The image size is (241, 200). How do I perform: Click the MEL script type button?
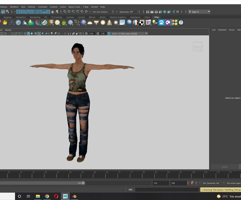(131, 190)
